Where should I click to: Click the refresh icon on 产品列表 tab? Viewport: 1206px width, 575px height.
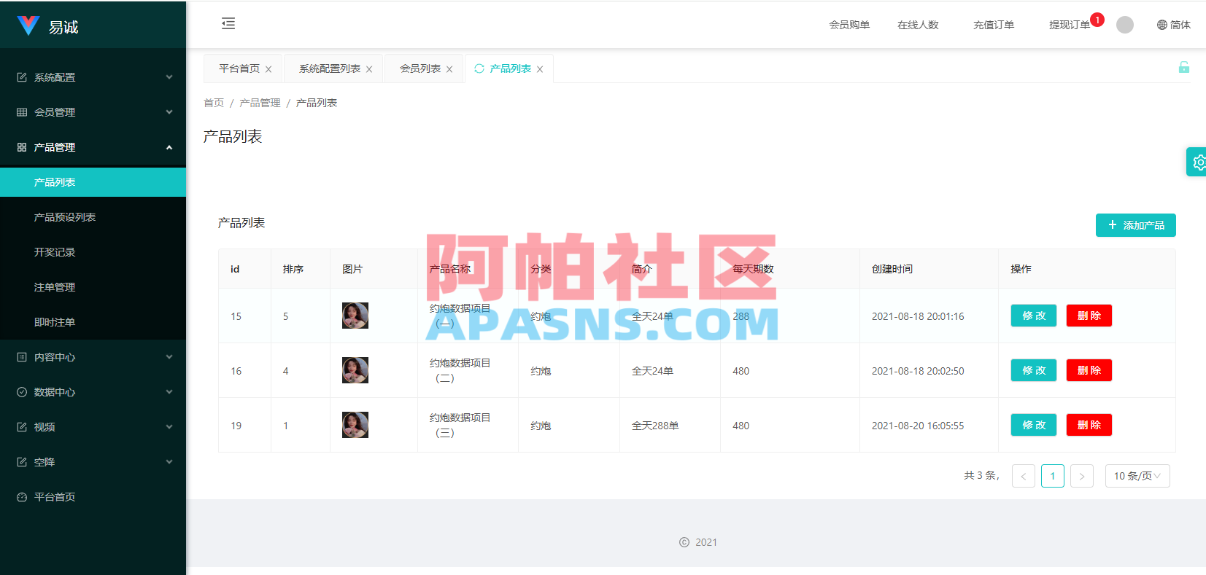pyautogui.click(x=479, y=69)
